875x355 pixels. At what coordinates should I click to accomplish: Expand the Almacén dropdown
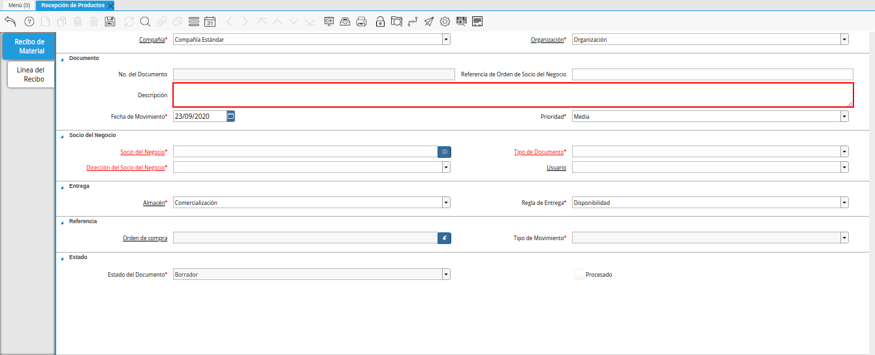(446, 203)
